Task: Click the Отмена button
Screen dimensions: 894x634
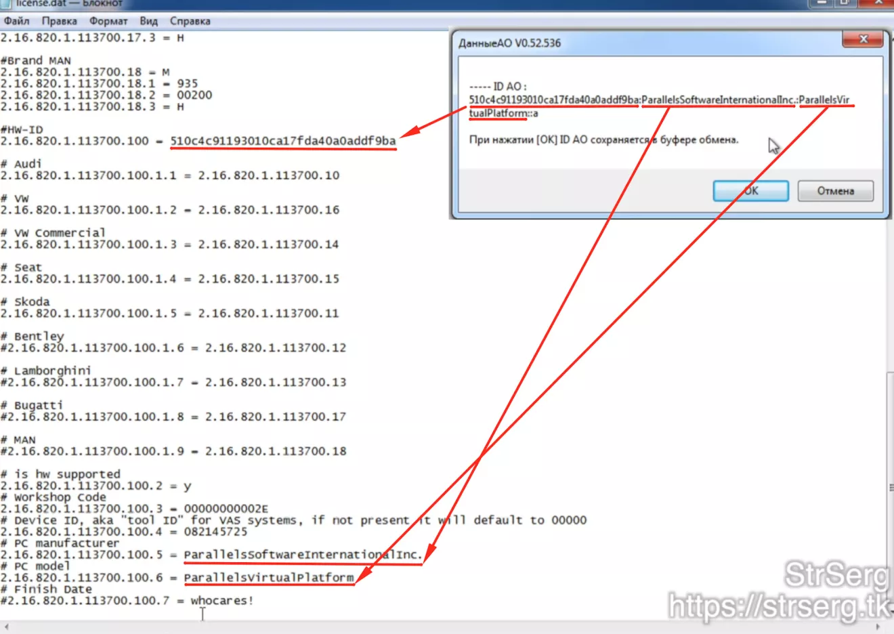Action: click(835, 191)
